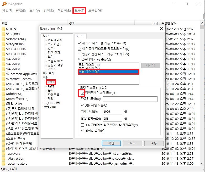Open the 보기(V) menu
Image resolution: width=205 pixels, height=172 pixels.
[35, 10]
